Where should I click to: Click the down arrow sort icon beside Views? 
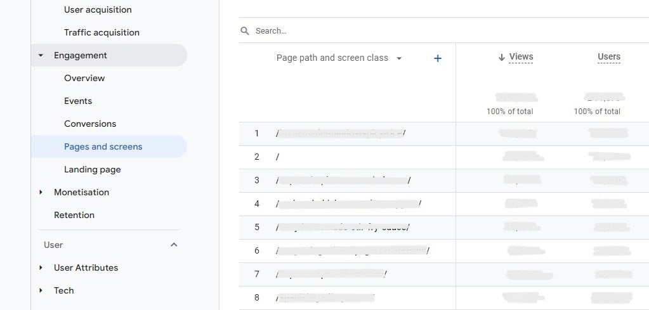point(502,57)
